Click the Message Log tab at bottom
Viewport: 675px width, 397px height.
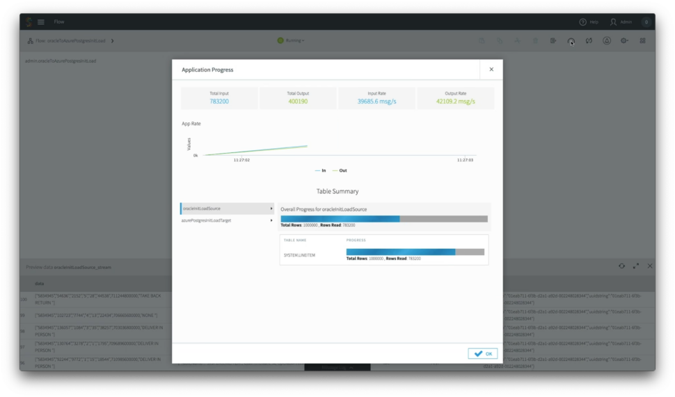337,367
